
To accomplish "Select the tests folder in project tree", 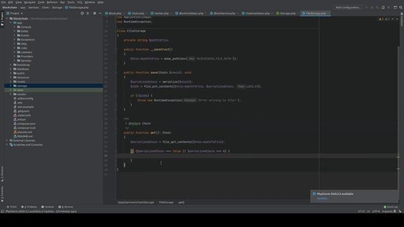I will point(54,90).
